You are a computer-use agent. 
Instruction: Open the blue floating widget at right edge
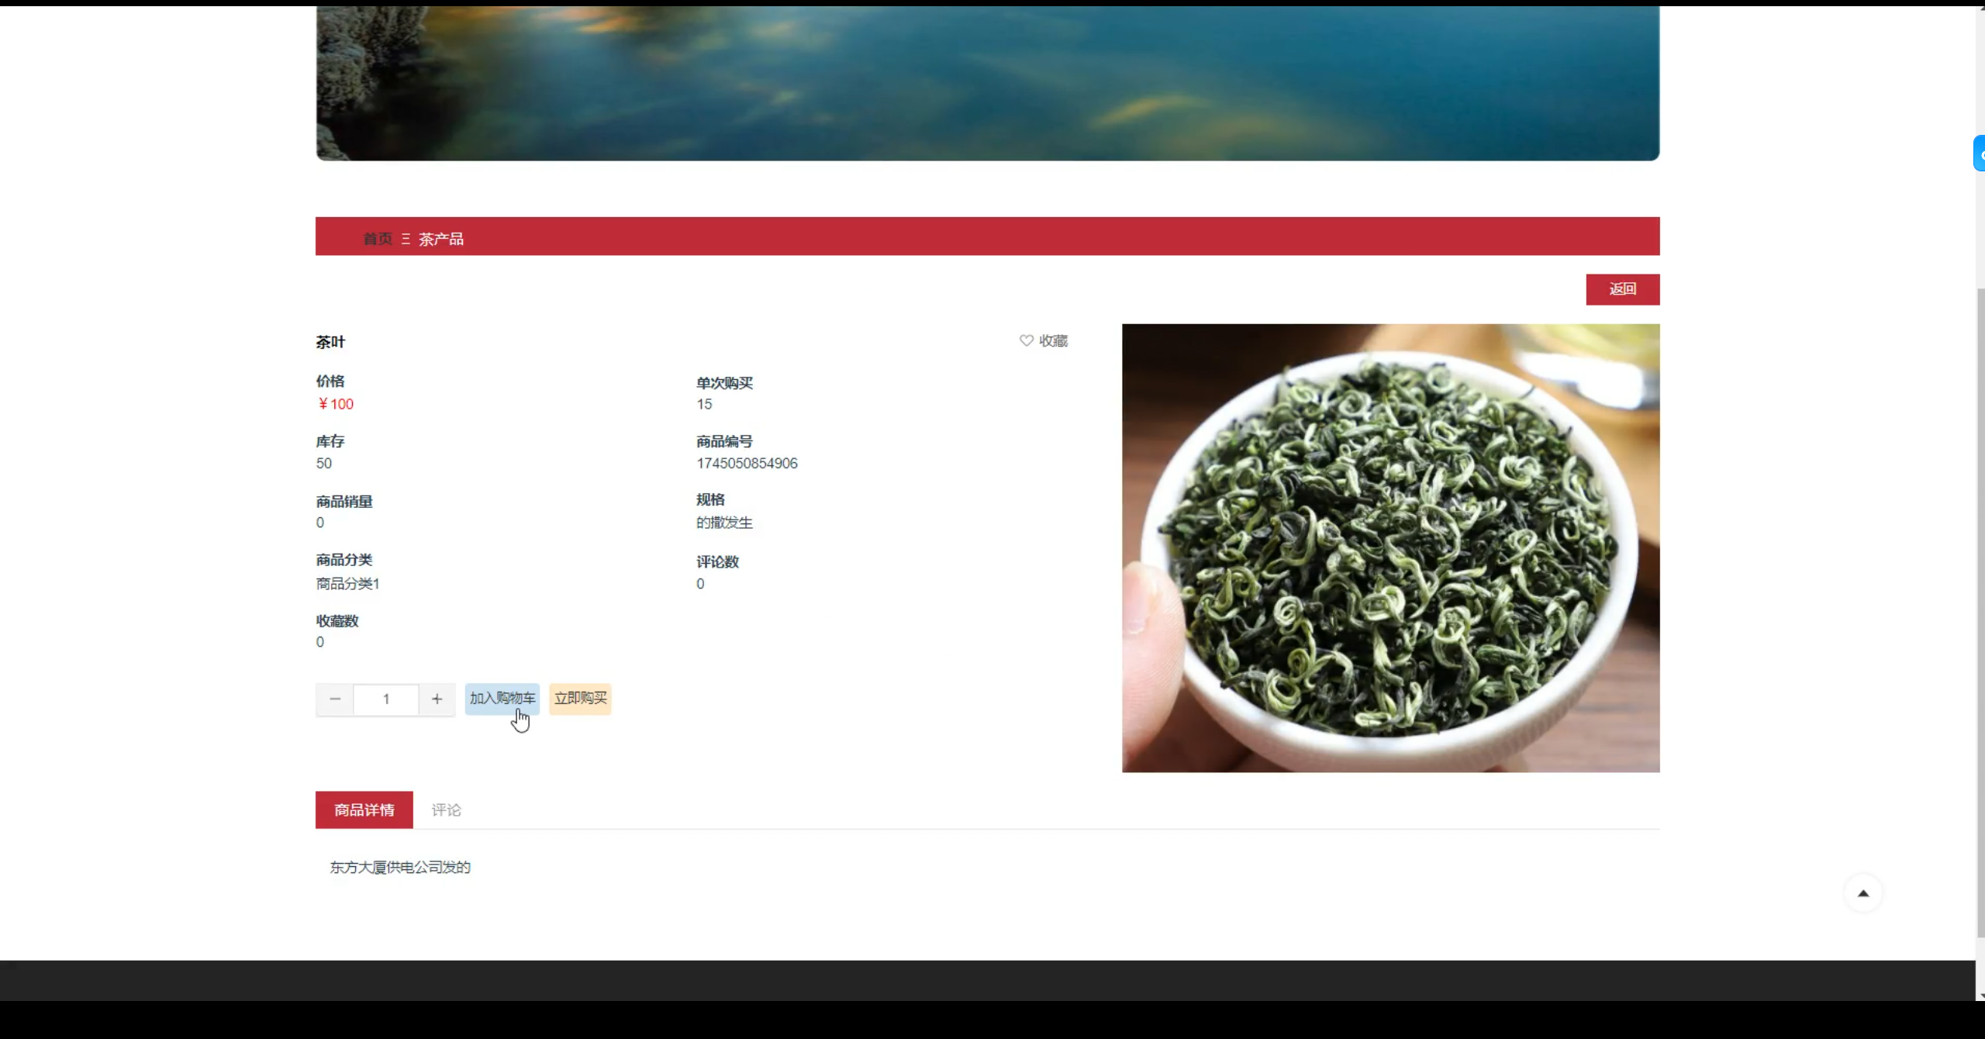click(1979, 154)
